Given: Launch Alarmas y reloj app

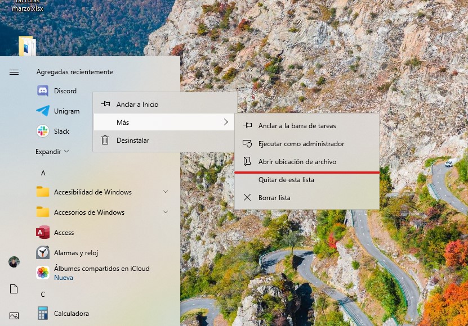Looking at the screenshot, I should pos(43,253).
